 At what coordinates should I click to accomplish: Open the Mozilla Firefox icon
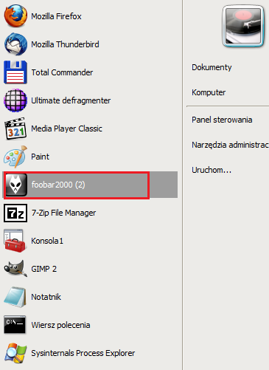click(x=15, y=16)
